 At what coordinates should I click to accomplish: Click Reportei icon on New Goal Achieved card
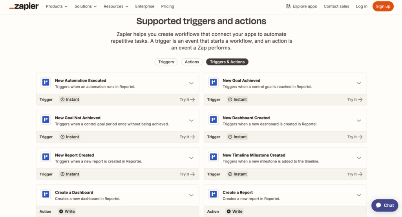[213, 82]
